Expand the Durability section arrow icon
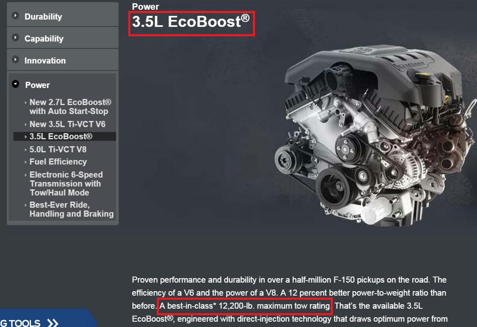The image size is (477, 327). coord(15,15)
